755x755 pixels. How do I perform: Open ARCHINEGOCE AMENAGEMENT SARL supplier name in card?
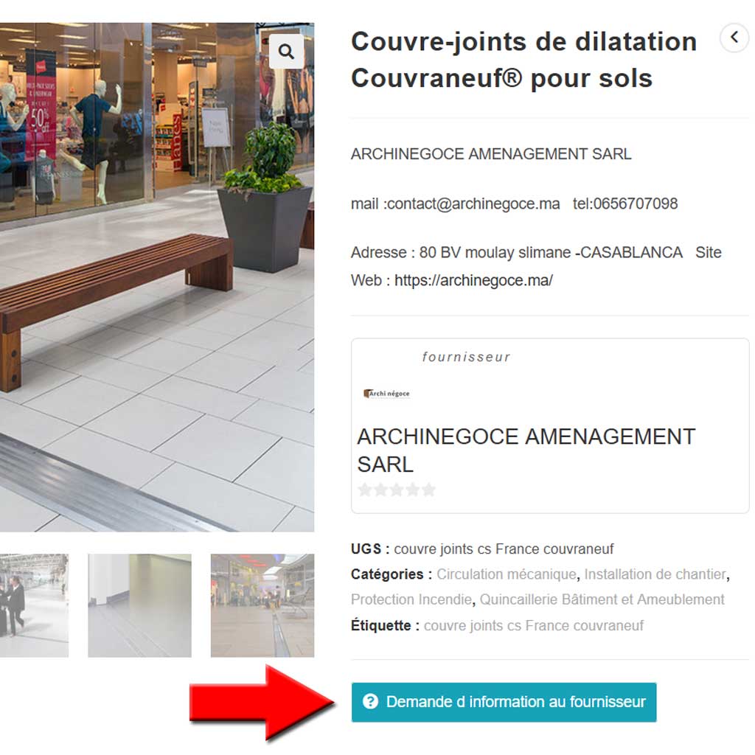tap(526, 450)
